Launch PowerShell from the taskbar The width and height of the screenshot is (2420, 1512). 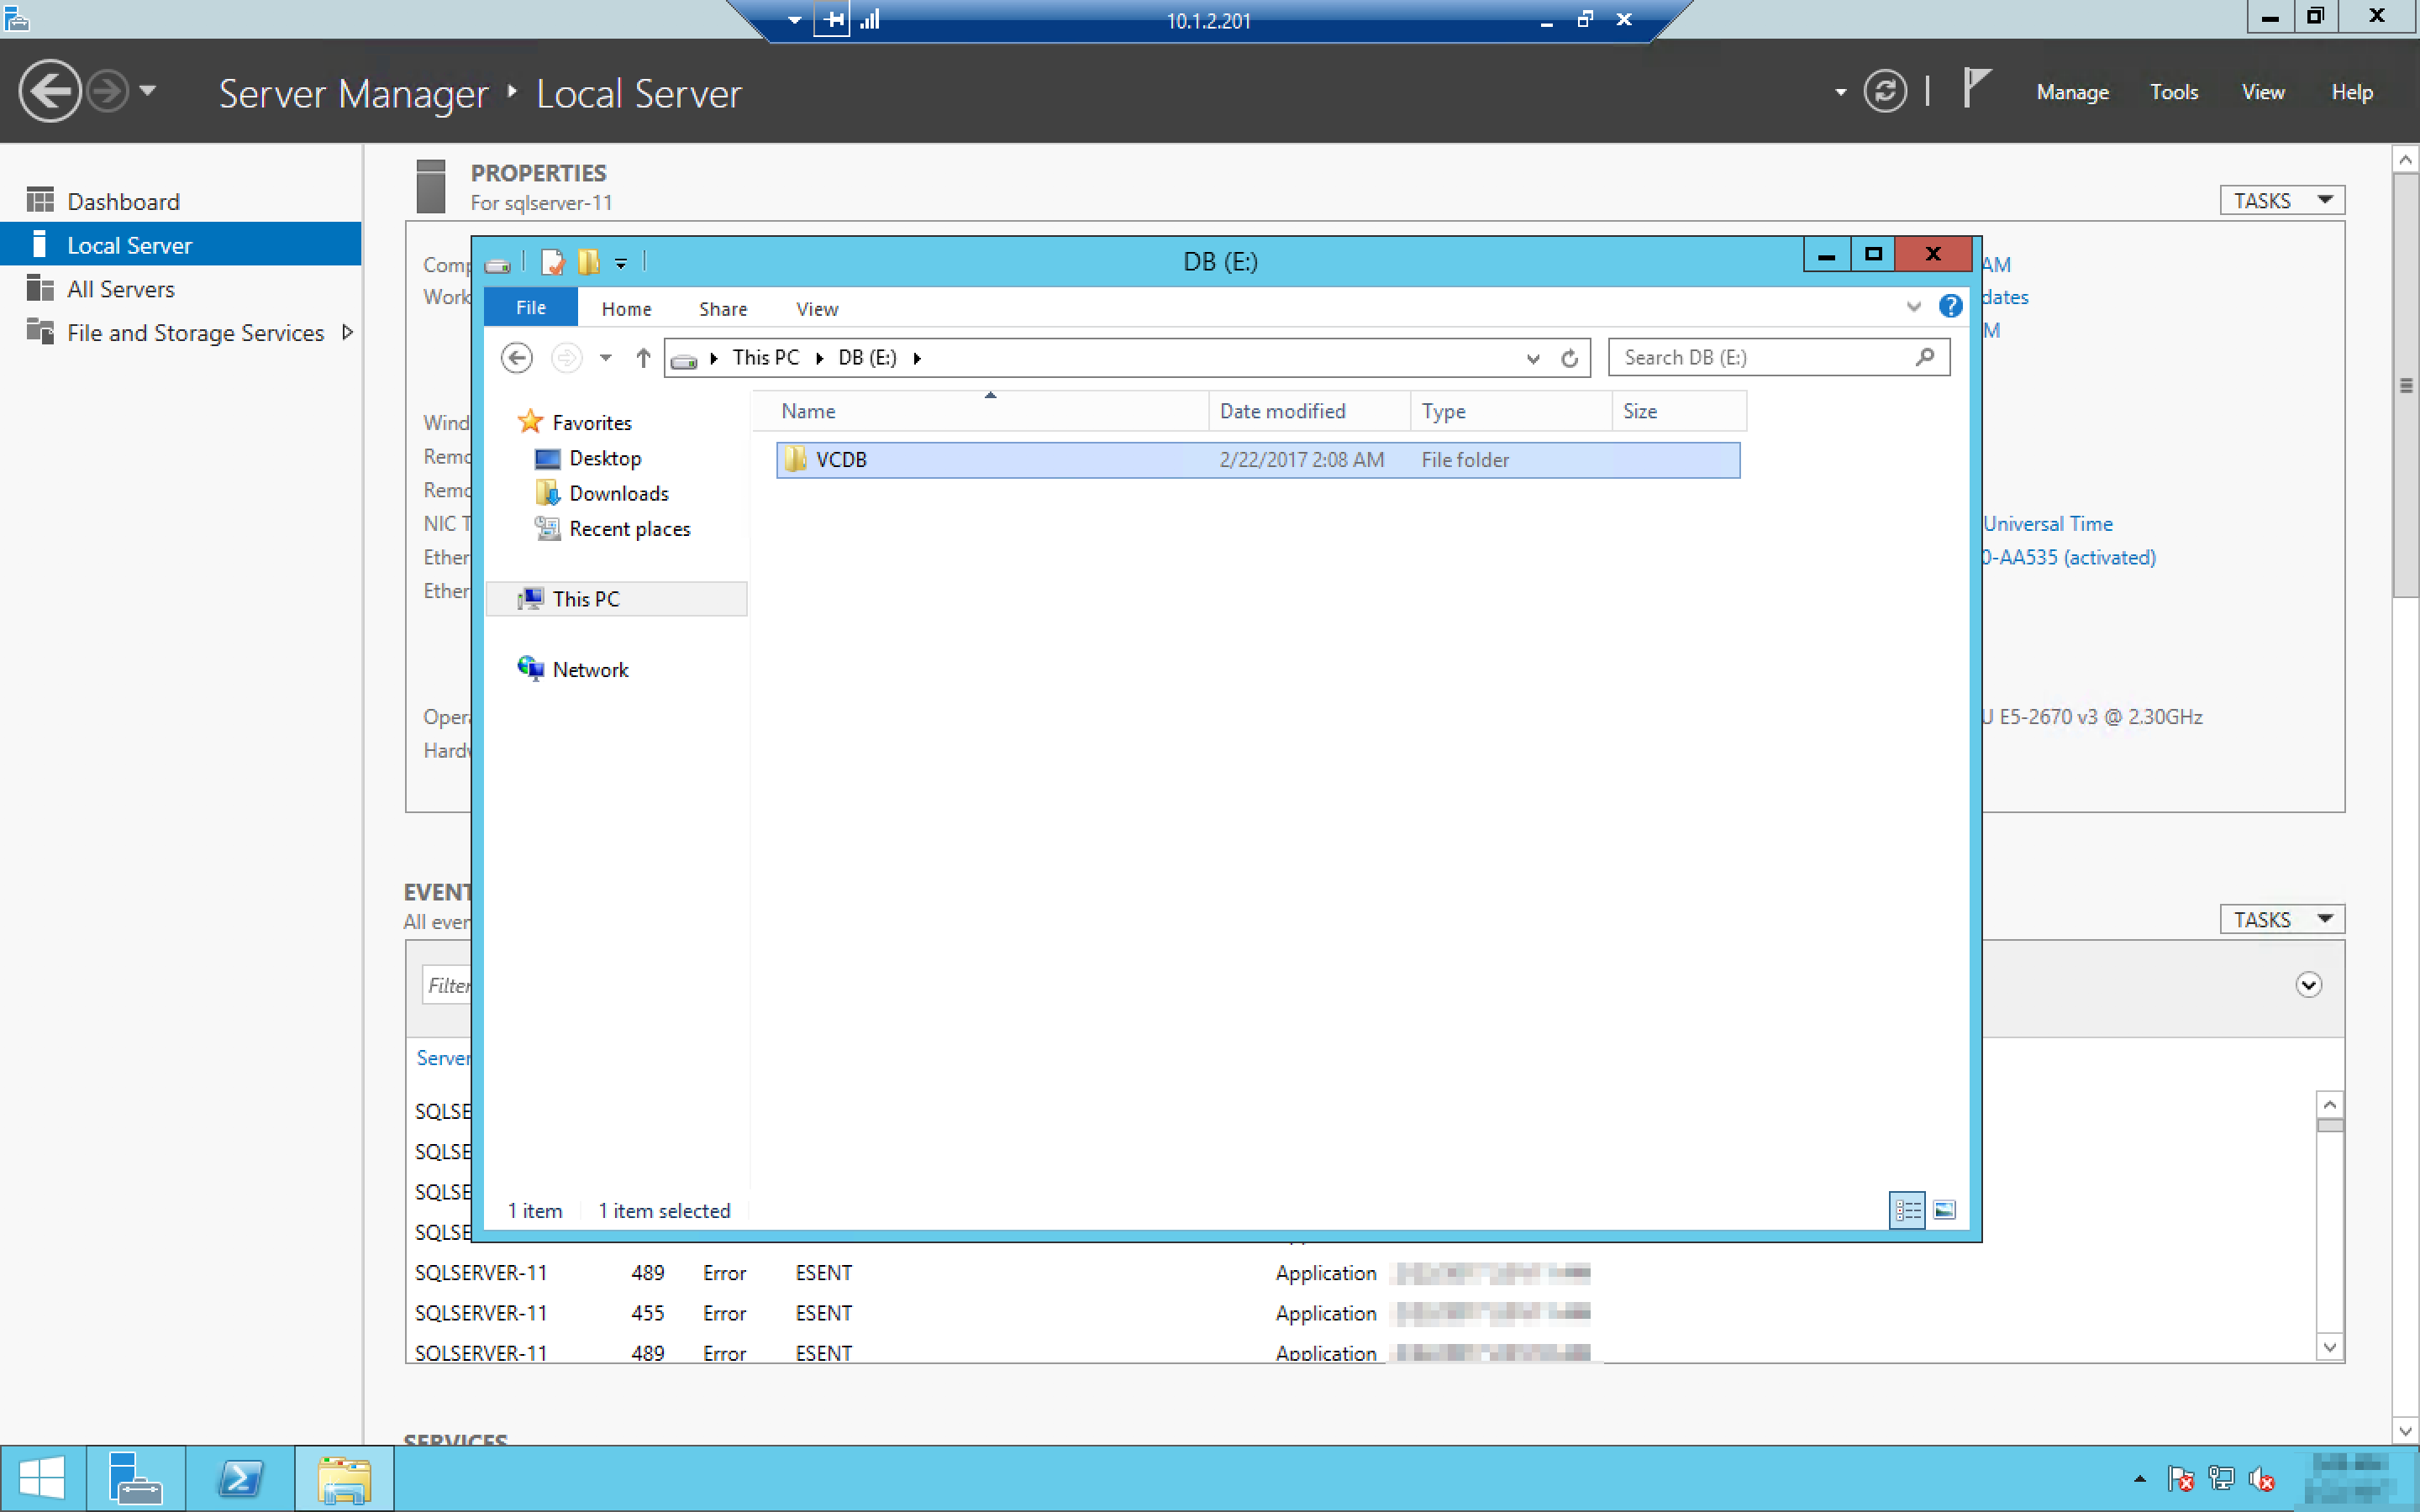point(240,1478)
